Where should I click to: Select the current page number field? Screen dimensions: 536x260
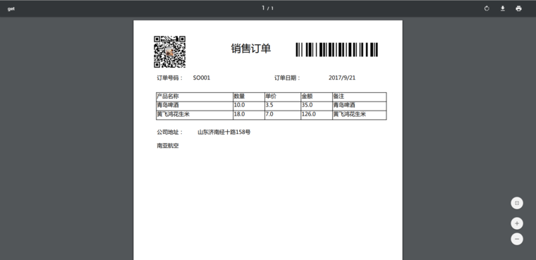click(263, 8)
